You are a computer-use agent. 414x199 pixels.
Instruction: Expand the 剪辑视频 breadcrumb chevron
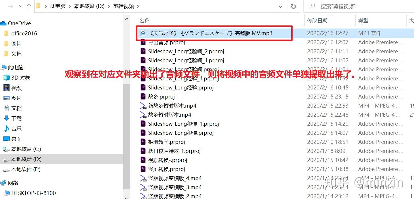point(139,6)
